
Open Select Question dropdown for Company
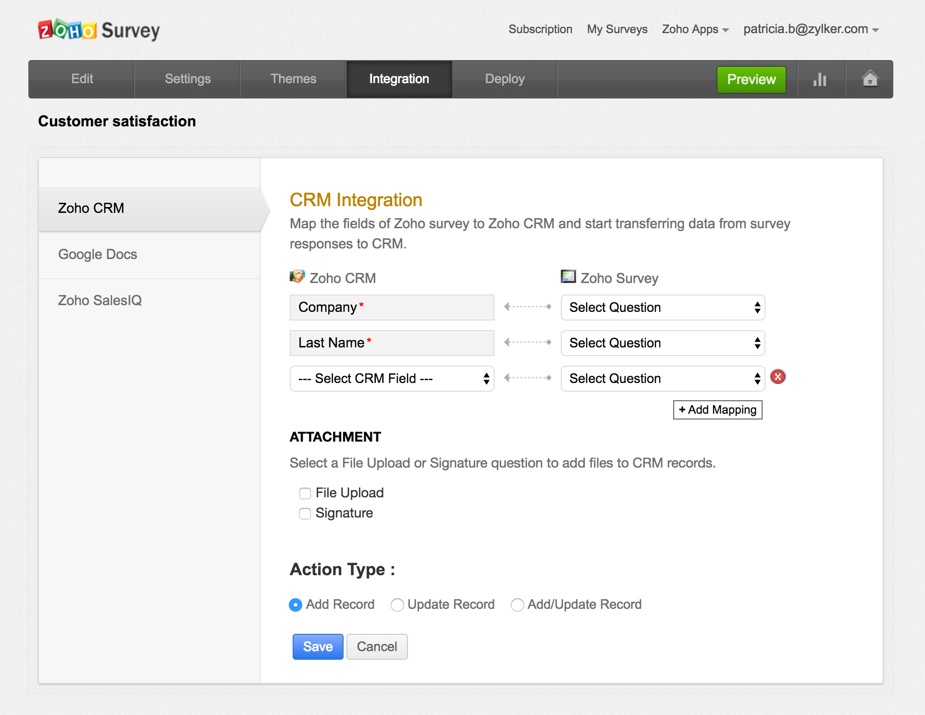[x=663, y=308]
